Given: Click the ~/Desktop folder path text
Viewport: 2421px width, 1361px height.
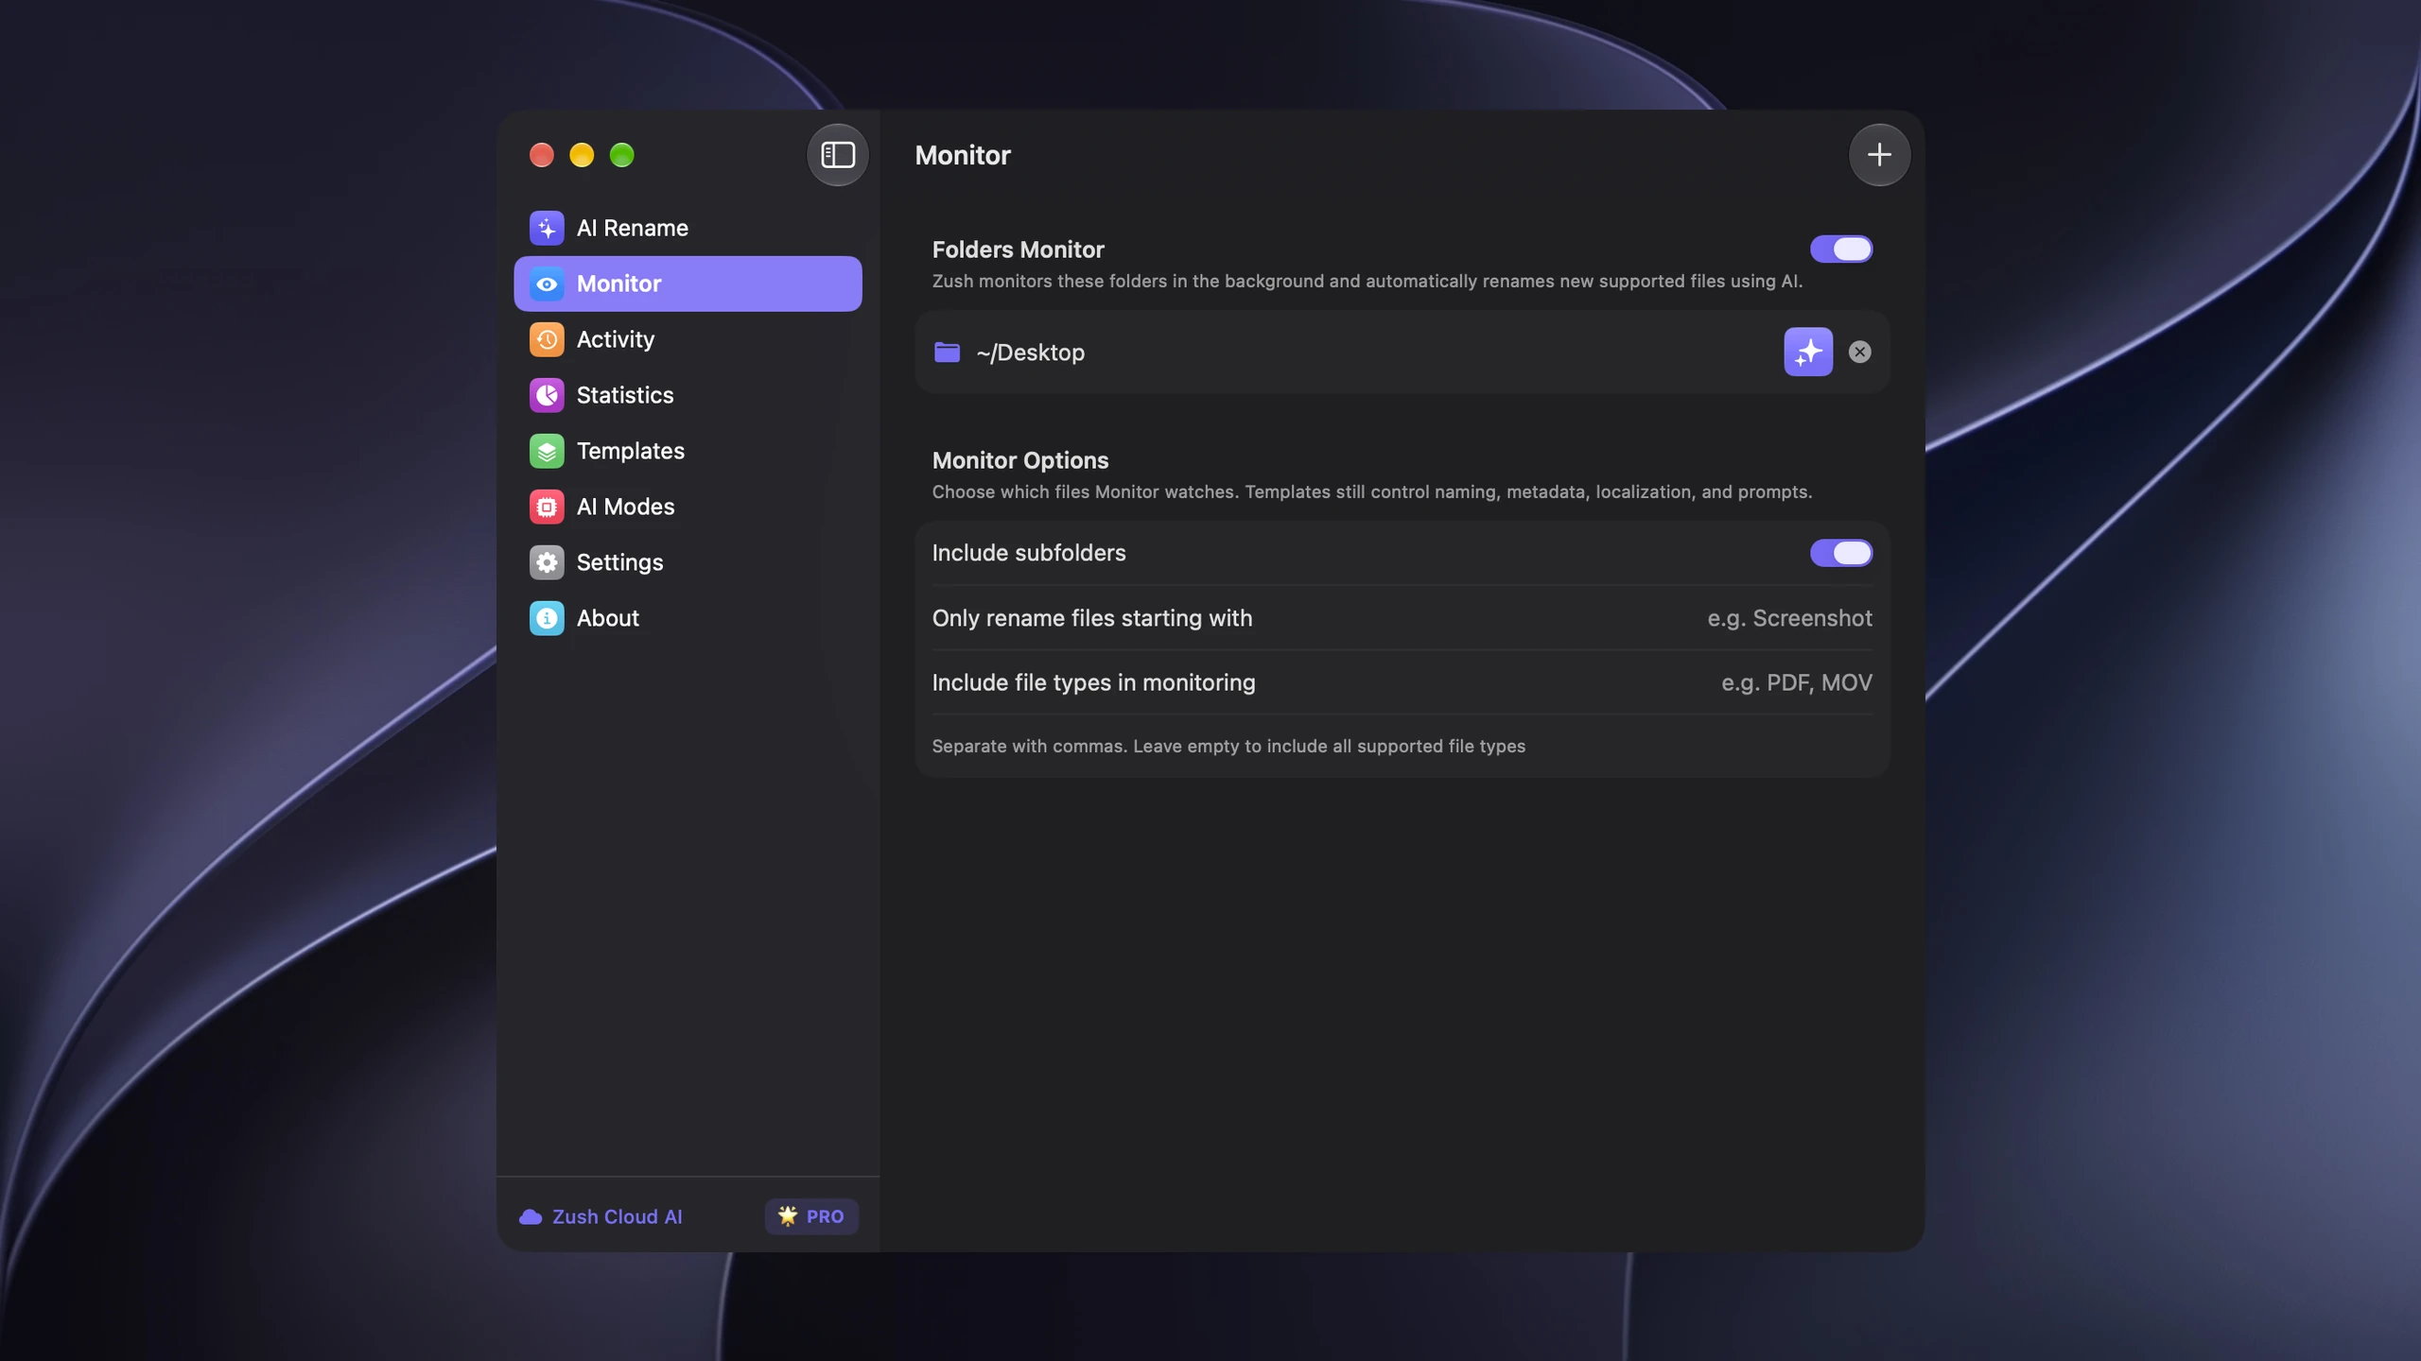Looking at the screenshot, I should click(1031, 353).
